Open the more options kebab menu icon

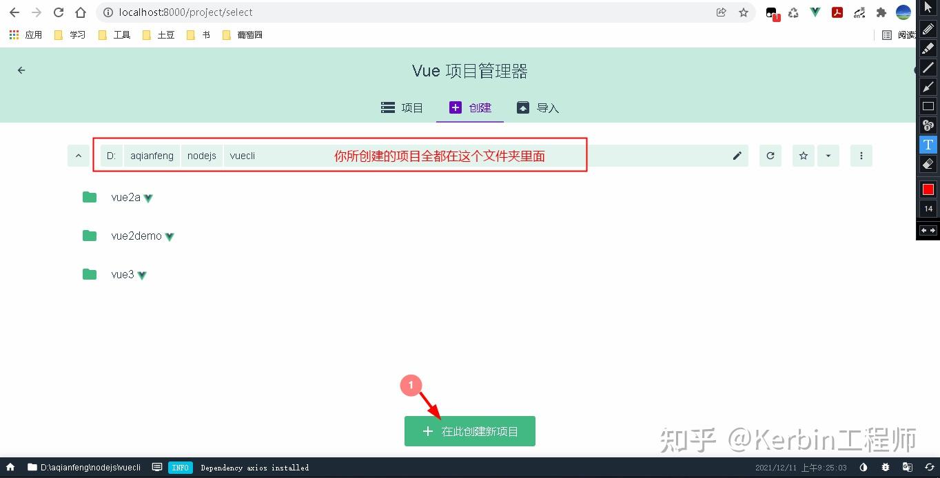[861, 156]
